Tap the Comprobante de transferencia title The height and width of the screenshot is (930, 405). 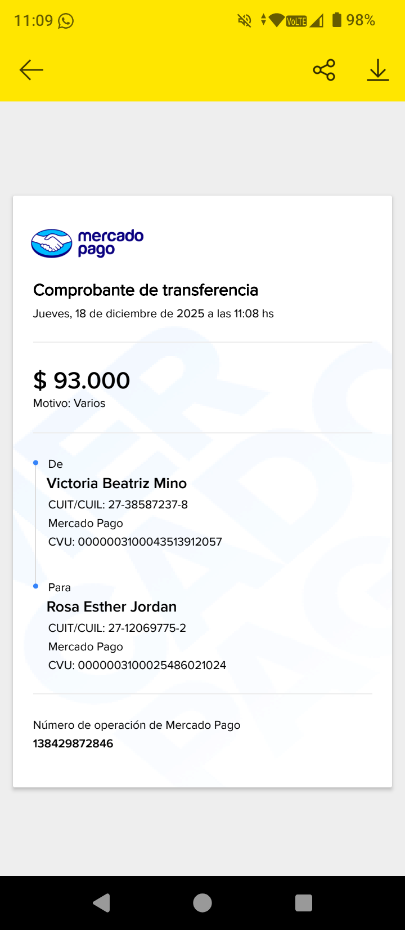click(x=146, y=290)
